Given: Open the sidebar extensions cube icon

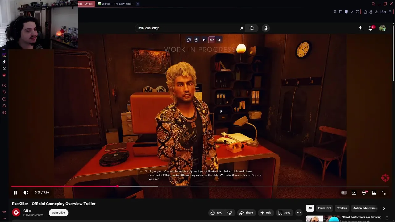Looking at the screenshot, I should pos(4,106).
